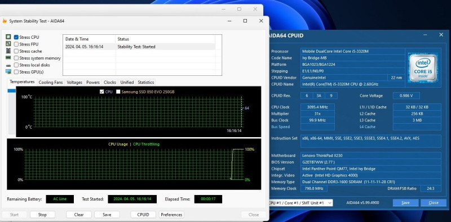The height and width of the screenshot is (222, 451).
Task: Click the Memory Type DDR3-1600 field
Action: point(371,182)
